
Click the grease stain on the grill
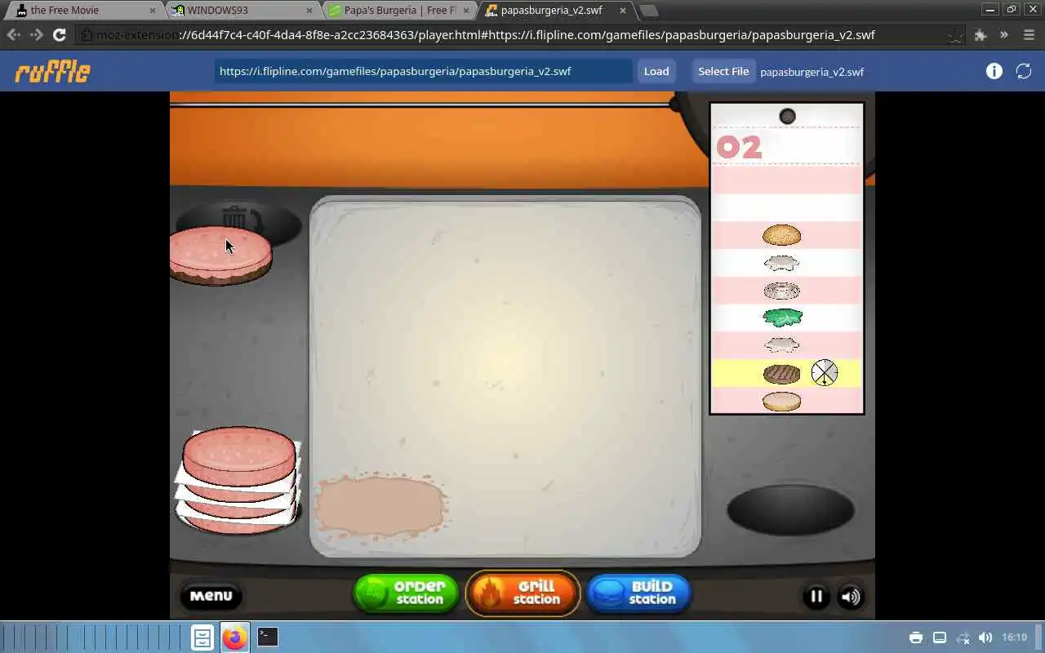tap(380, 505)
